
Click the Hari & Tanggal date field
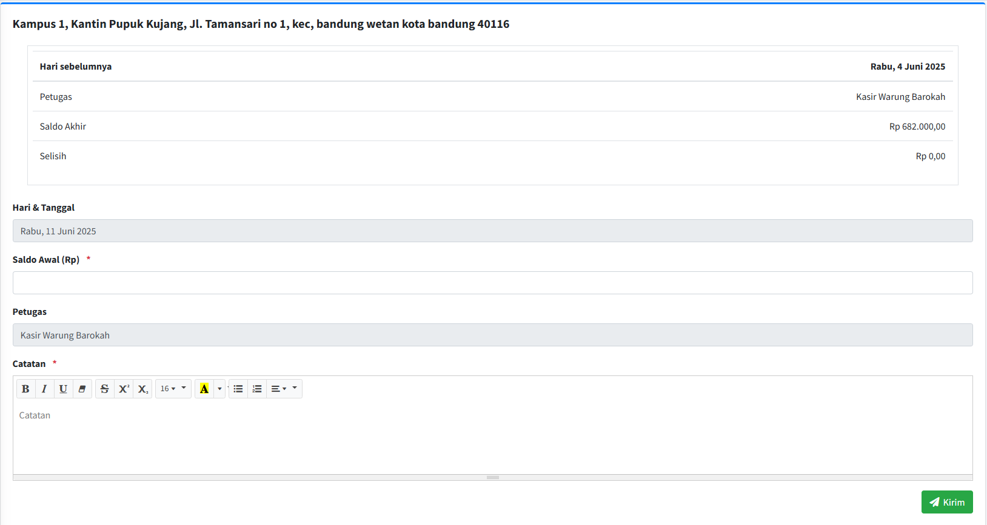click(492, 231)
